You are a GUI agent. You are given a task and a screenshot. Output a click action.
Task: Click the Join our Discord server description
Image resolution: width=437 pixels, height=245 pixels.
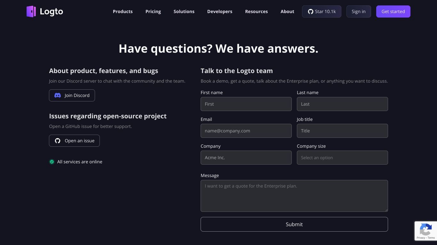pos(117,81)
